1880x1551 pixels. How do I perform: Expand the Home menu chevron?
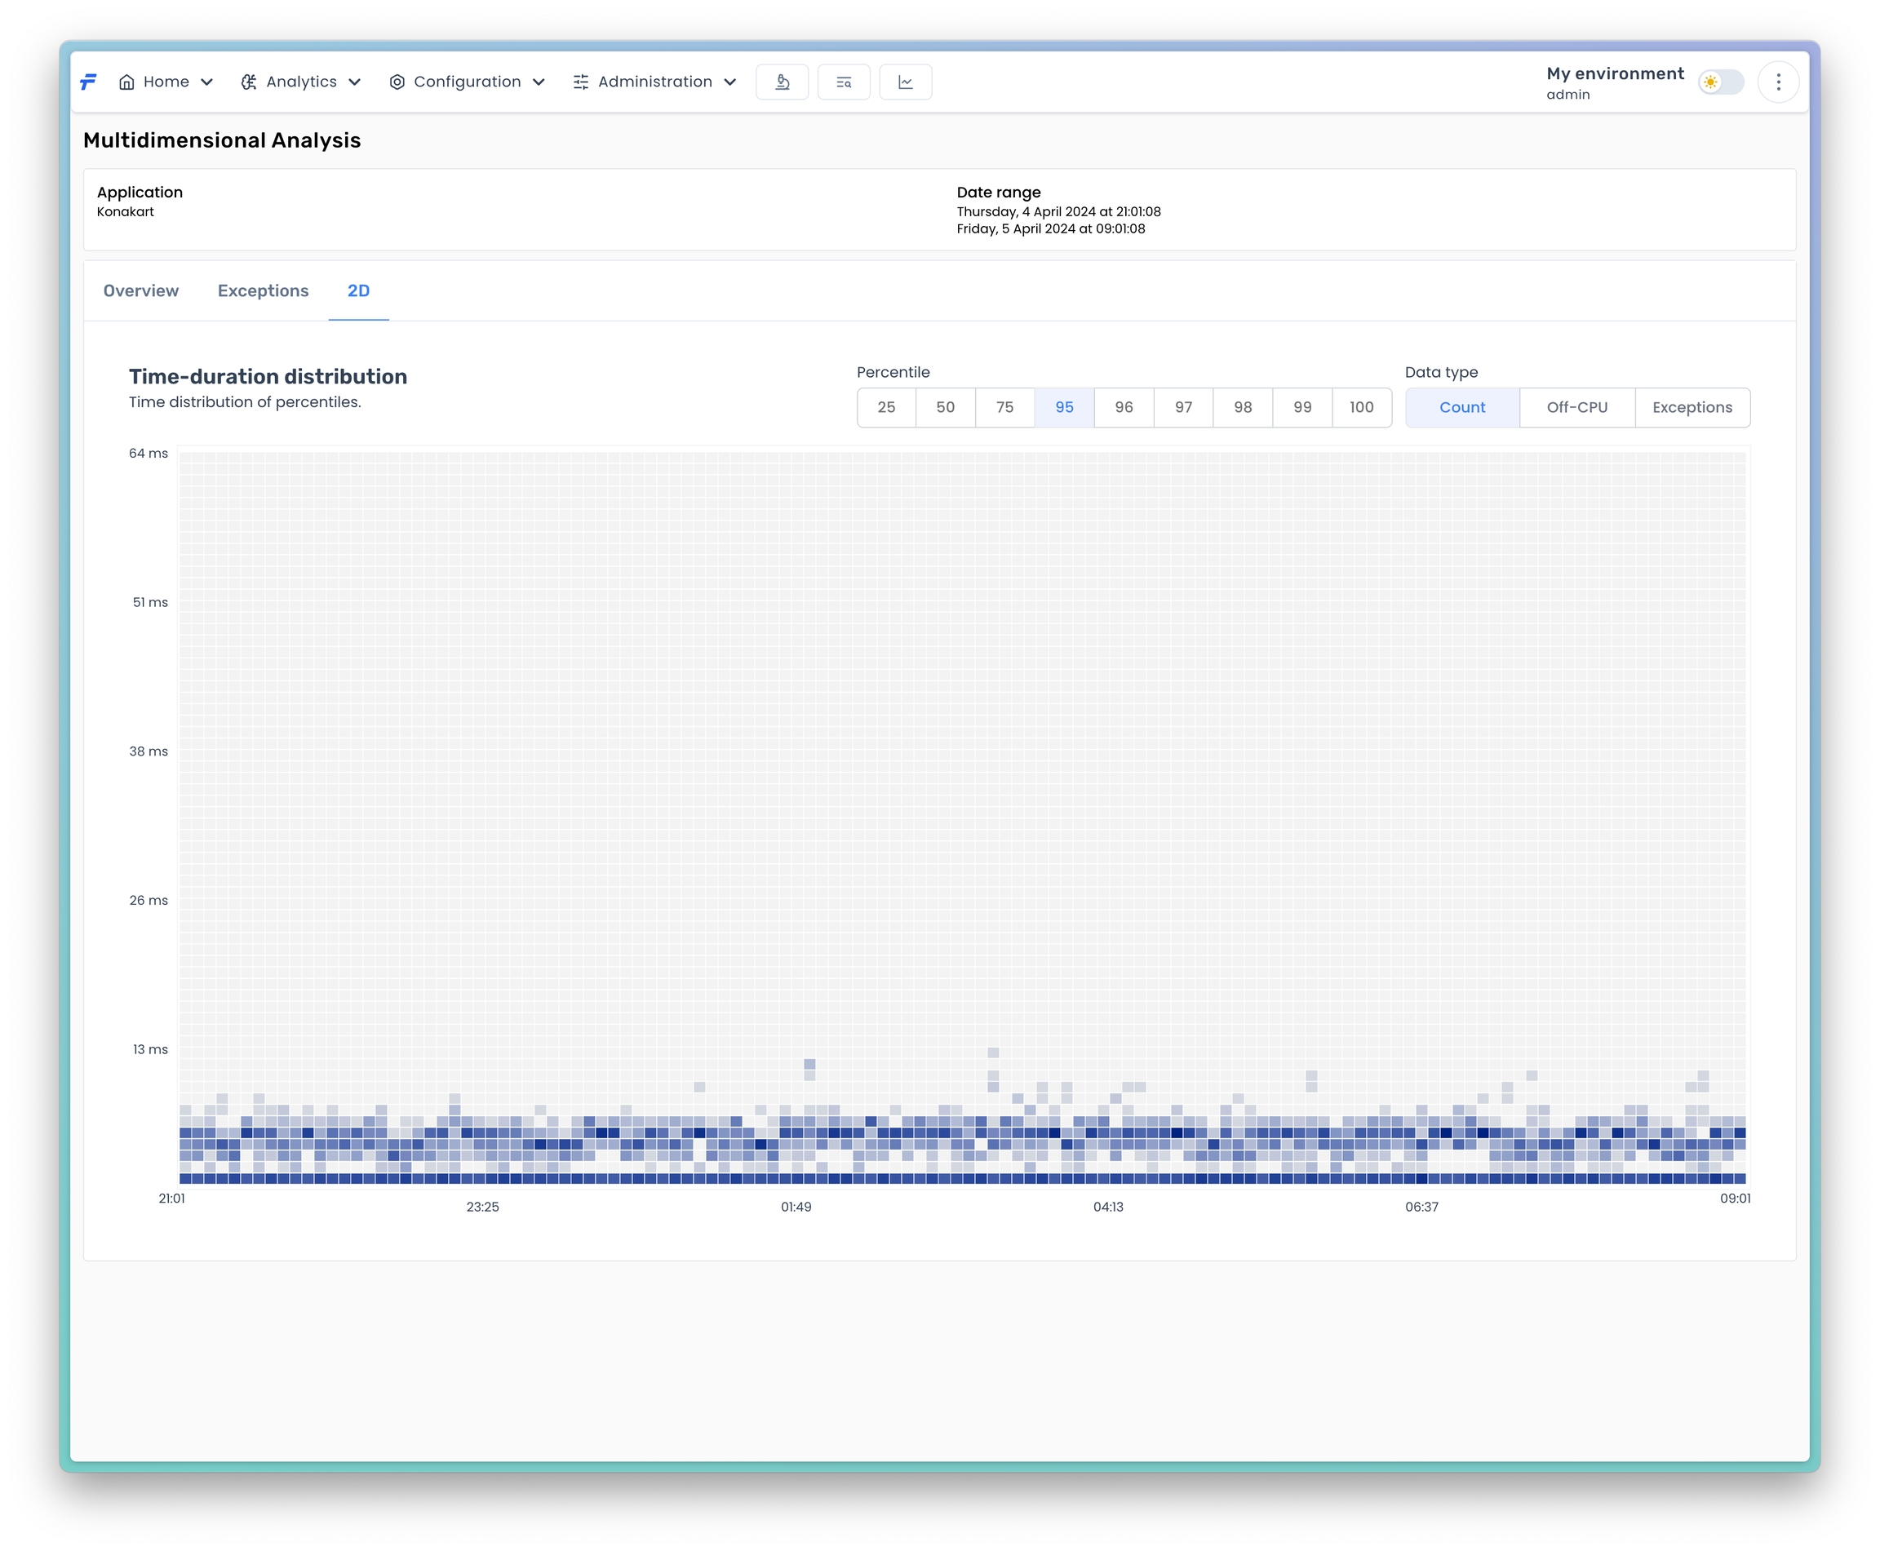(207, 82)
